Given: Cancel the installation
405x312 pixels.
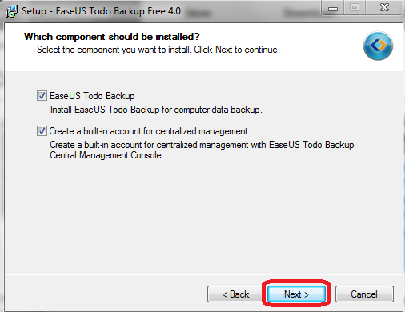Looking at the screenshot, I should click(364, 294).
